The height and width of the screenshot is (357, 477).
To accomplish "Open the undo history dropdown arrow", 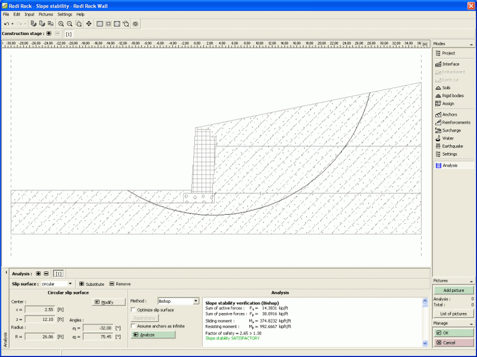I will click(12, 24).
